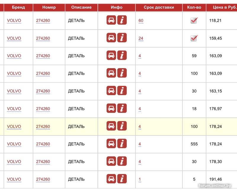This screenshot has width=237, height=192.
Task: Click the delivery term link showing 1
Action: pos(140,179)
